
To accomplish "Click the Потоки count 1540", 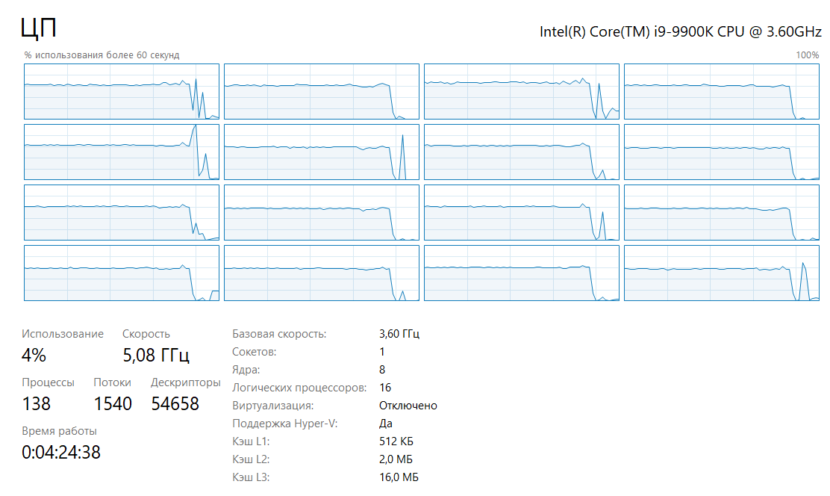I will coord(113,404).
